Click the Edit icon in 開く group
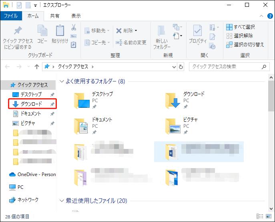The width and height of the screenshot is (275, 222). point(213,37)
